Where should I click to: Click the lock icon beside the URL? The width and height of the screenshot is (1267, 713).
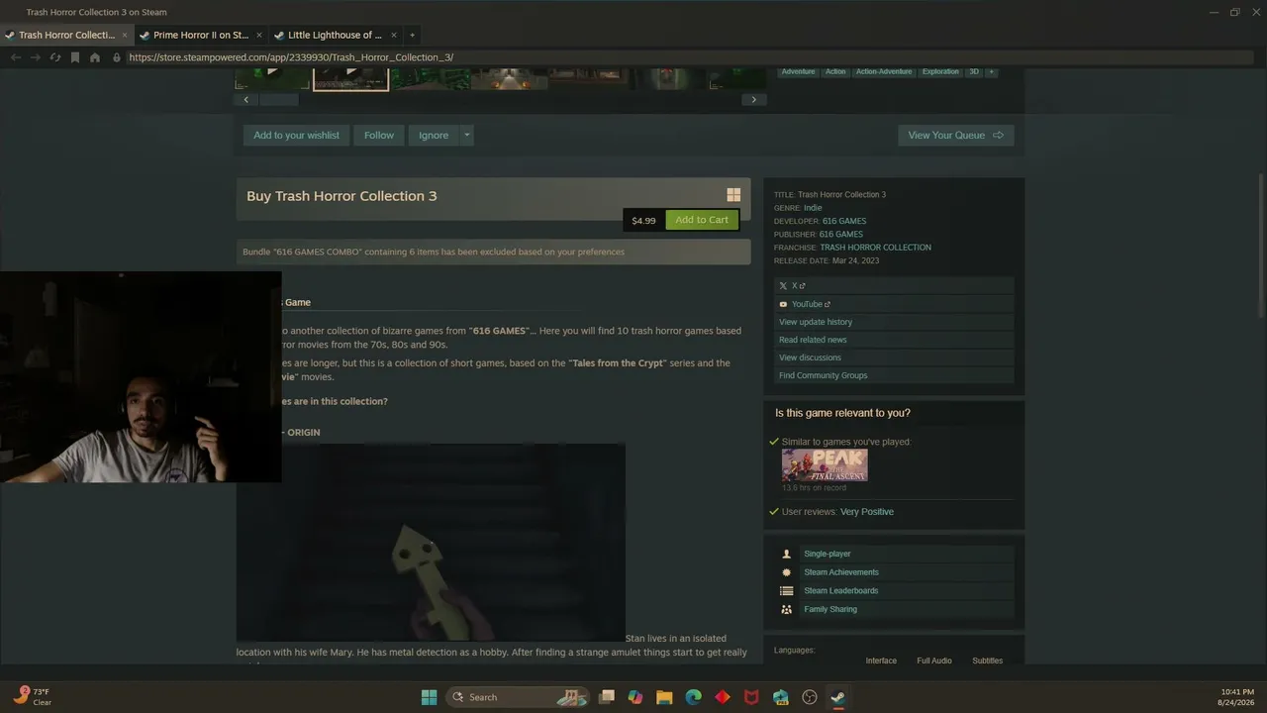tap(117, 57)
